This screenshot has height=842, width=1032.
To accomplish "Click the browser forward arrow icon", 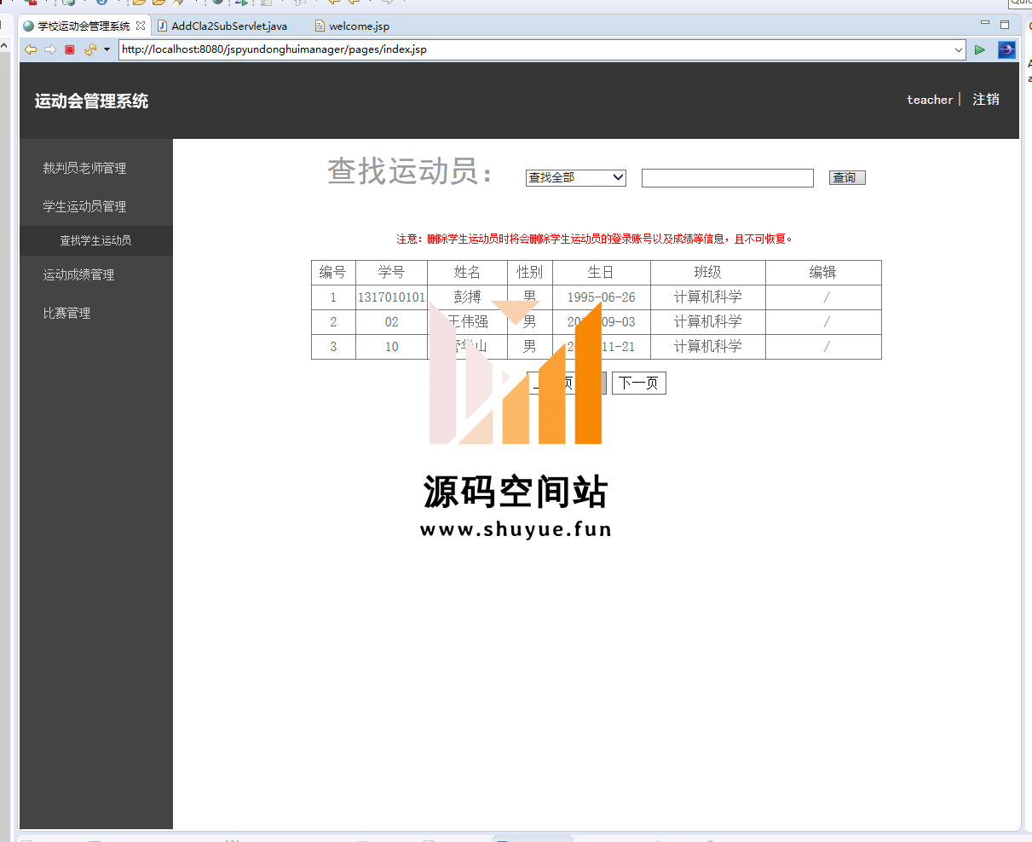I will click(x=50, y=49).
